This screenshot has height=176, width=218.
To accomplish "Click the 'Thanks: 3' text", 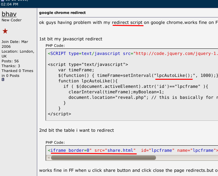I will point(11,66).
